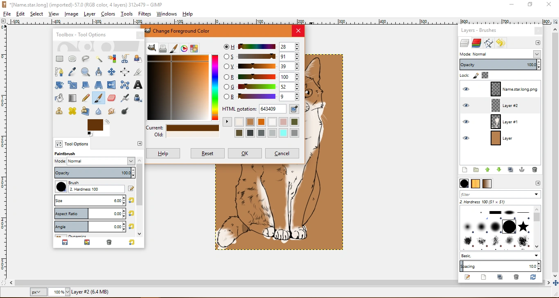Click the orange color history swatch

(261, 122)
